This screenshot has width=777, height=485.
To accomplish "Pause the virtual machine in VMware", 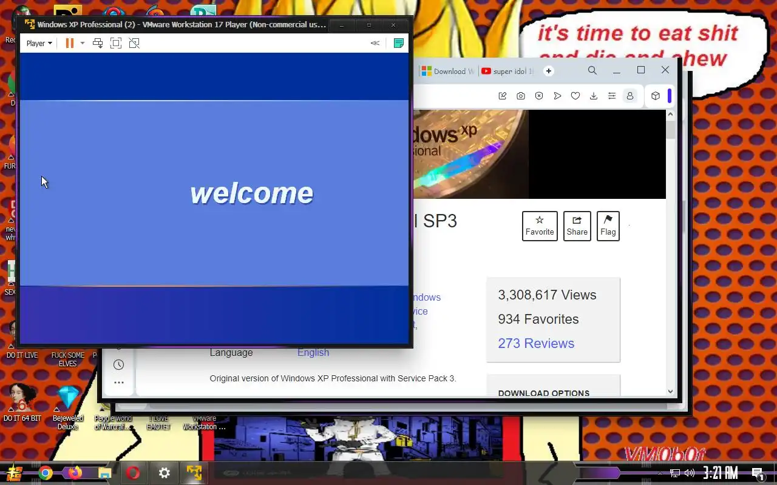I will [70, 43].
